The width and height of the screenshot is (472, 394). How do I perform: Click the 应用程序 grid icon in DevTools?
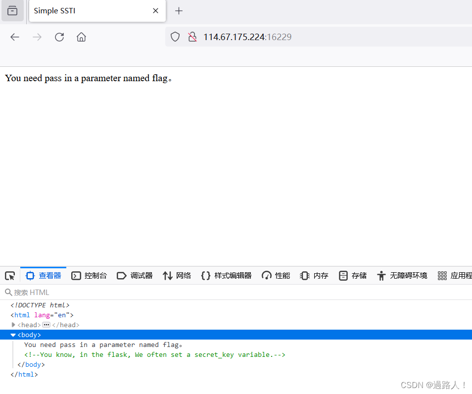coord(442,276)
